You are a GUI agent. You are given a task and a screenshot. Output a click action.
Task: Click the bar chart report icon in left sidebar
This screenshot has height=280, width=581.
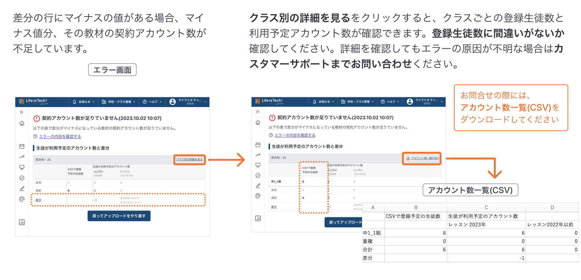click(22, 222)
